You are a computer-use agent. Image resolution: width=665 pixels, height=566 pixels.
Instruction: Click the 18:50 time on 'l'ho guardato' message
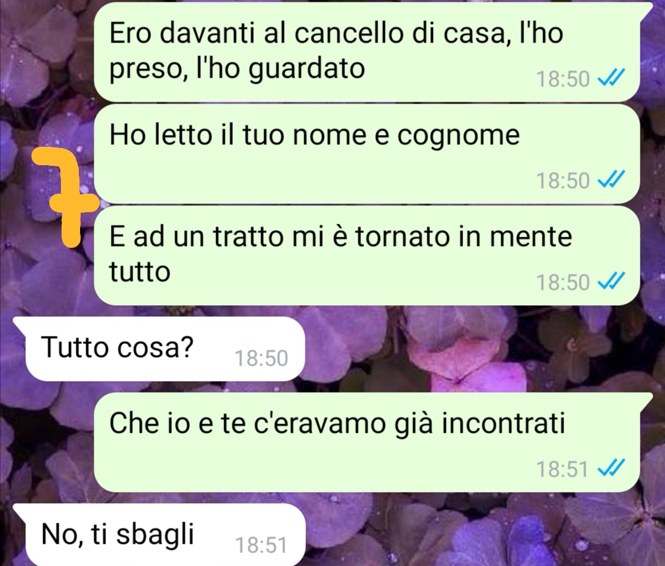tap(563, 79)
